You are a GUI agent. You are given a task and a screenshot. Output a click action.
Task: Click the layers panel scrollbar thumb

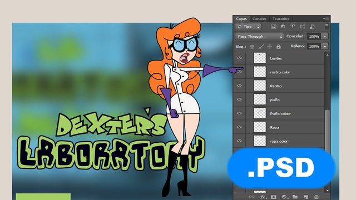point(327,129)
